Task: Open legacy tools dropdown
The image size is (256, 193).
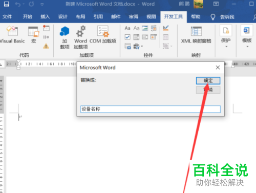Action: (138, 46)
